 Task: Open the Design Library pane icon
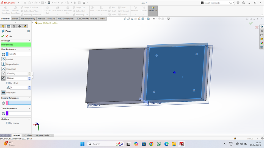(x=262, y=31)
